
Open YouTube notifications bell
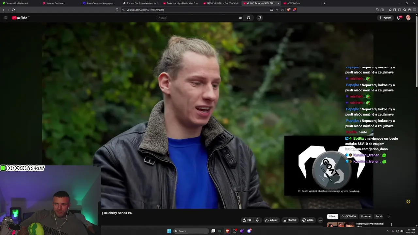[399, 18]
